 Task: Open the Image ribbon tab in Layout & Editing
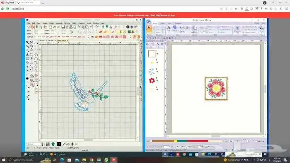[x=162, y=23]
